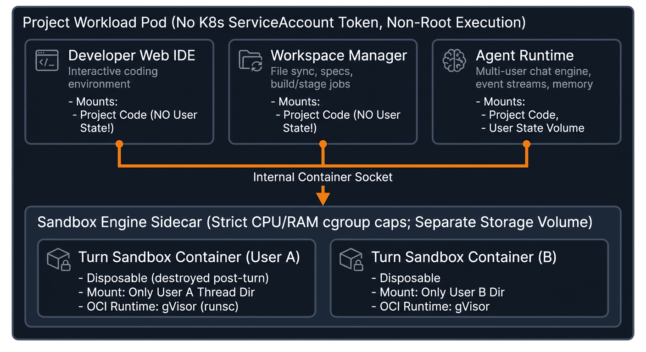
Task: Click "File sync, specs, build/stage jobs" description
Action: click(312, 77)
